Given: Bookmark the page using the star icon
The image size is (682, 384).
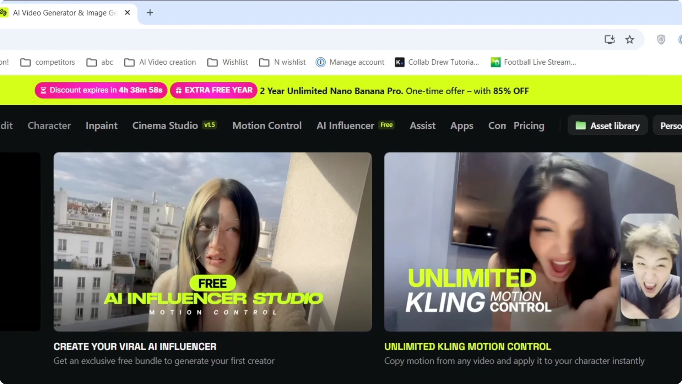Looking at the screenshot, I should pyautogui.click(x=629, y=39).
